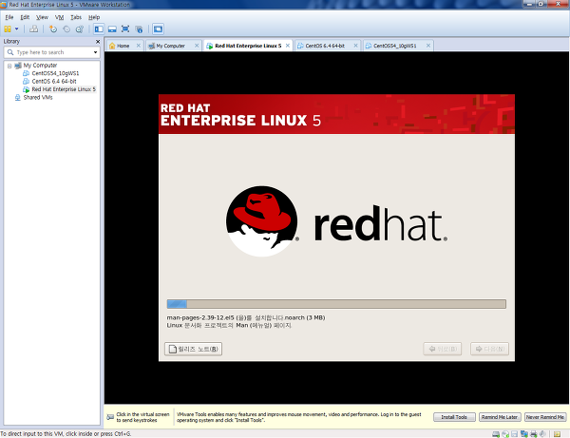Click the Remind Me Later button
Image resolution: width=570 pixels, height=438 pixels.
click(x=500, y=417)
